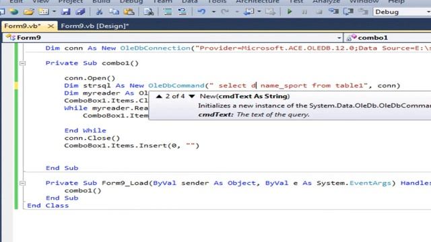This screenshot has width=431, height=242.
Task: Click the conn.Open() code line
Action: point(90,78)
